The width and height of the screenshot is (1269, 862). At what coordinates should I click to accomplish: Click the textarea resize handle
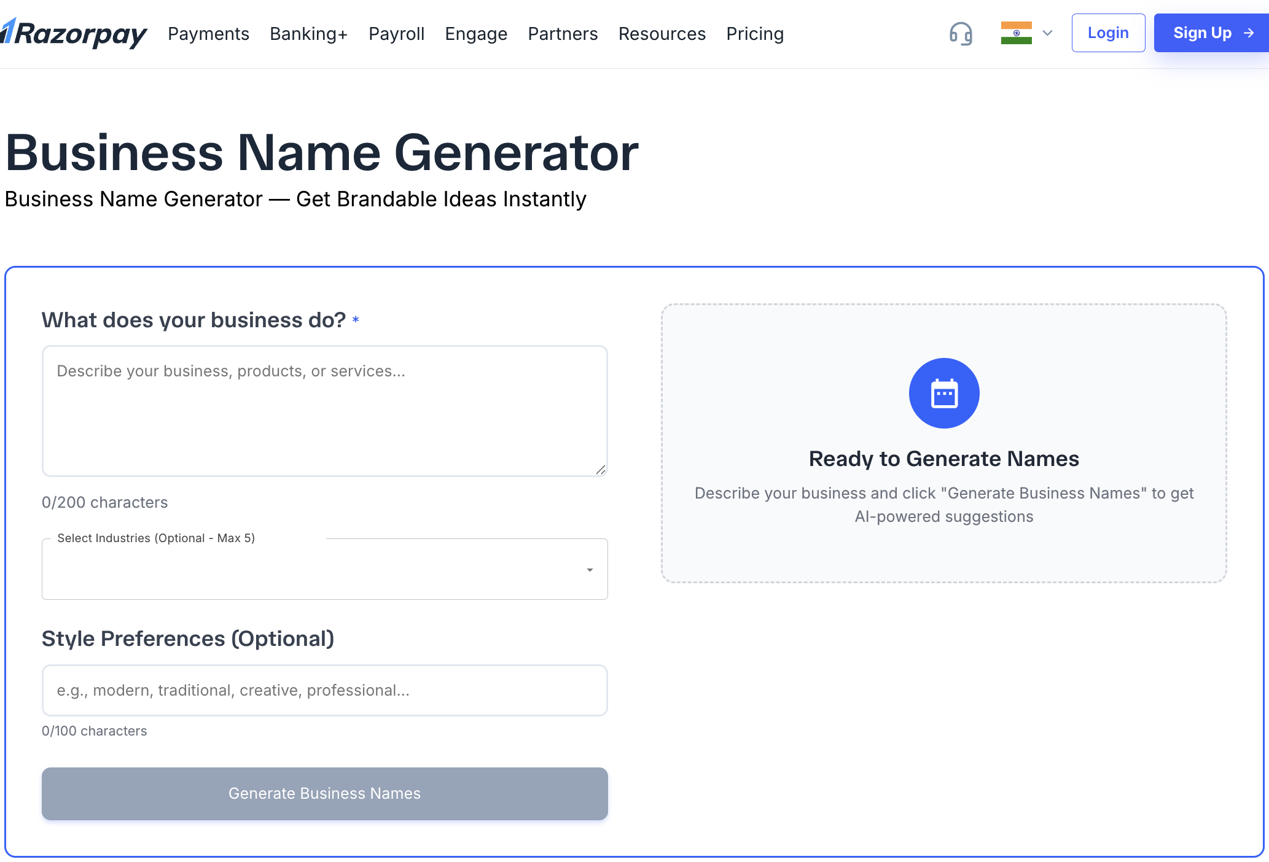point(601,470)
